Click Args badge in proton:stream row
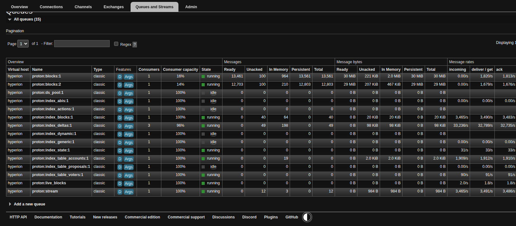This screenshot has width=516, height=226. click(x=128, y=192)
